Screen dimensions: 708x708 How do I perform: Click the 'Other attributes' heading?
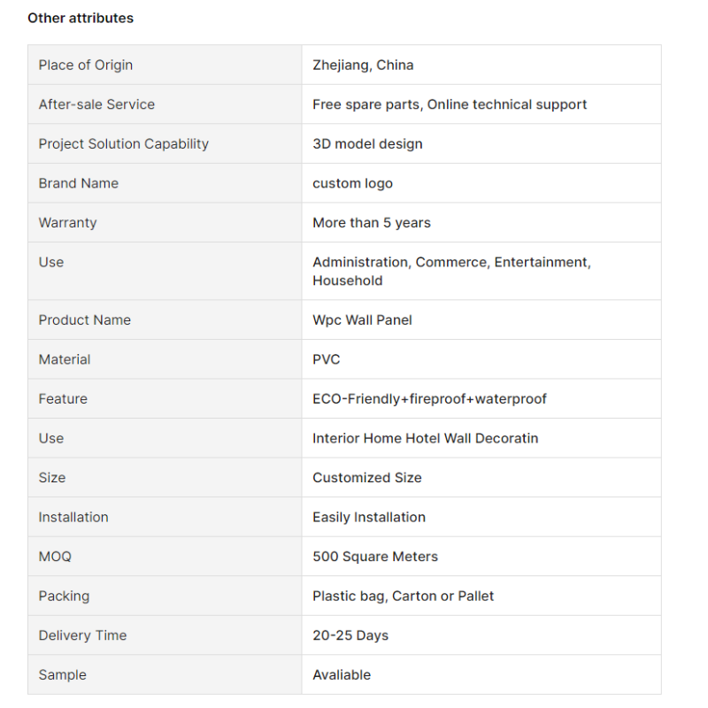coord(81,18)
